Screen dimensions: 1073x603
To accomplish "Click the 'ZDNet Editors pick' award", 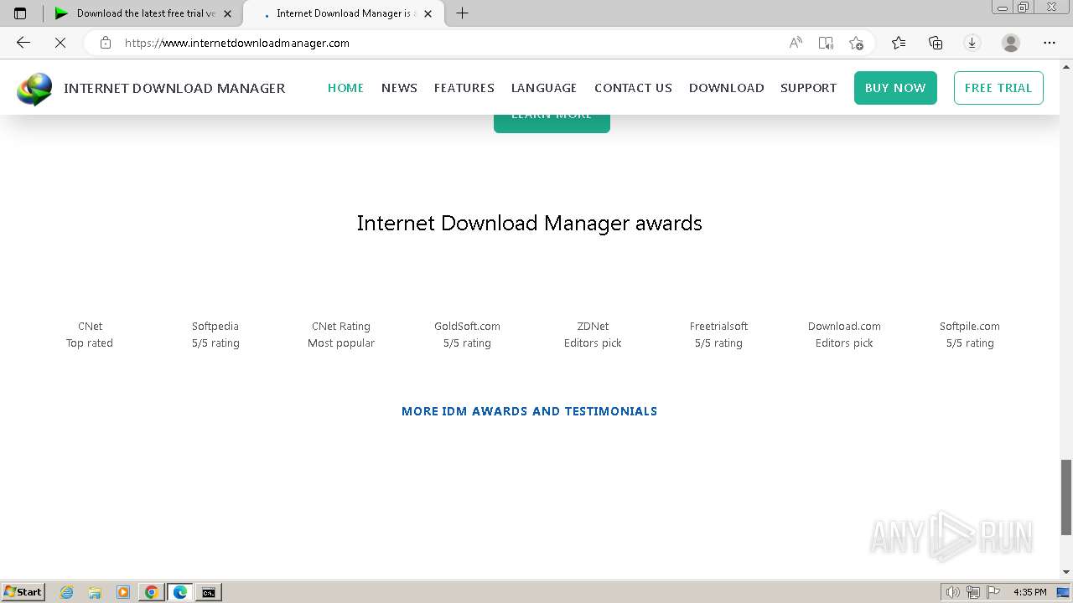I will [x=593, y=334].
